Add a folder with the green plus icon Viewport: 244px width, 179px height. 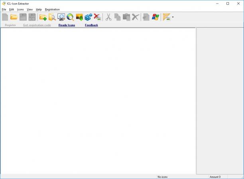click(43, 17)
